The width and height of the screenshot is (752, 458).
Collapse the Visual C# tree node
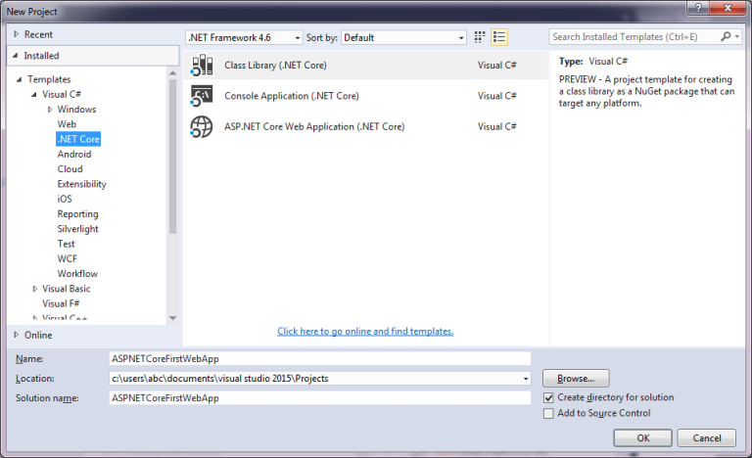click(x=34, y=95)
